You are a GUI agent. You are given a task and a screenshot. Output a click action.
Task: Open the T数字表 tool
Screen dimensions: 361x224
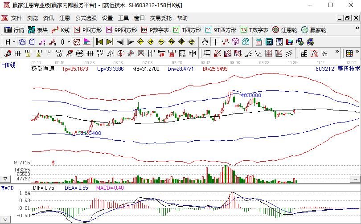pyautogui.click(x=254, y=30)
